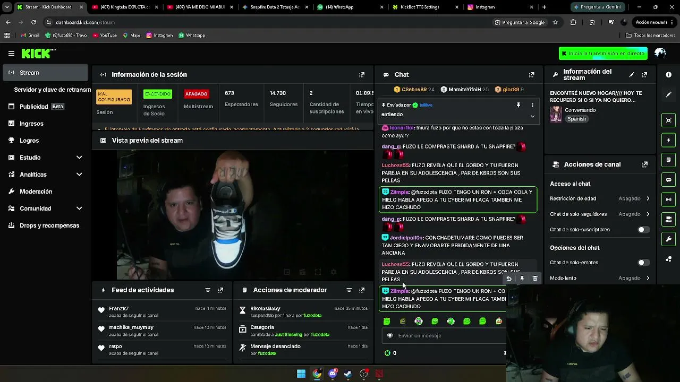Click the info icon in the right sidebar
This screenshot has width=680, height=382.
669,75
